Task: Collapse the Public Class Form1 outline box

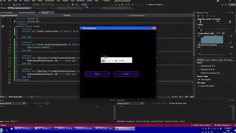Action: click(x=16, y=26)
